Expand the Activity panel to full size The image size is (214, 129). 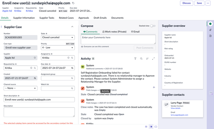tap(154, 59)
